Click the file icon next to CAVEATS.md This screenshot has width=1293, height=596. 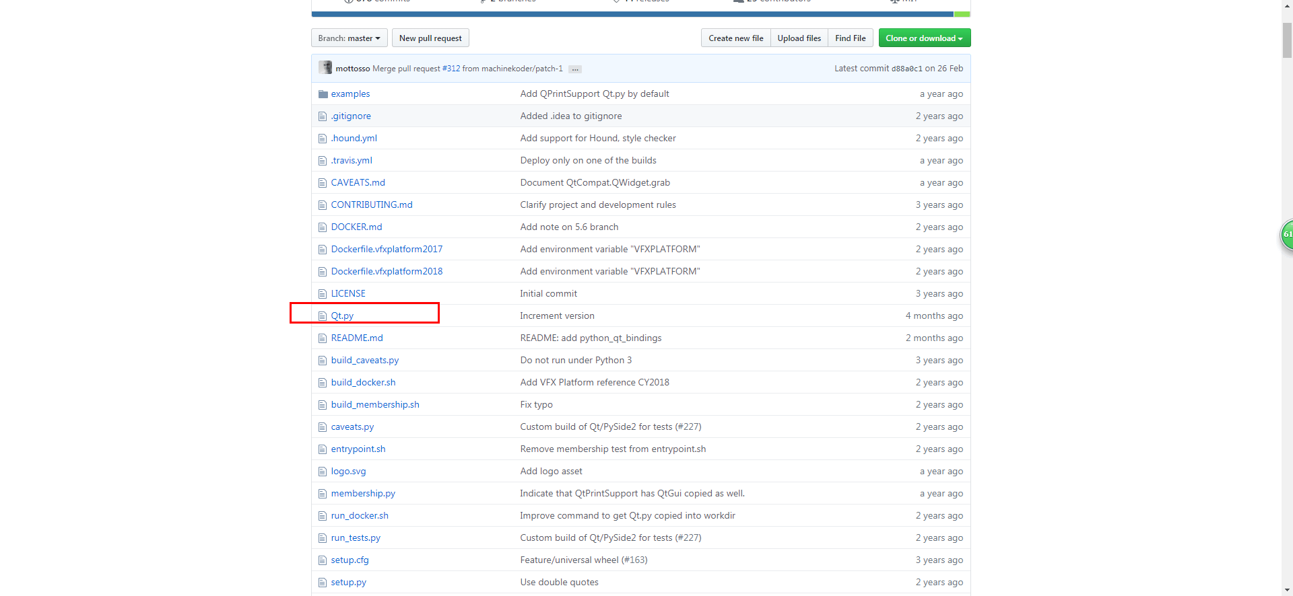(322, 183)
